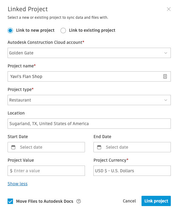Open the Autodesk Construction Cloud account field

click(x=89, y=53)
